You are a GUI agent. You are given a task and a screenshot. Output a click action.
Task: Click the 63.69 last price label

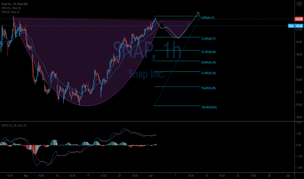pos(299,19)
